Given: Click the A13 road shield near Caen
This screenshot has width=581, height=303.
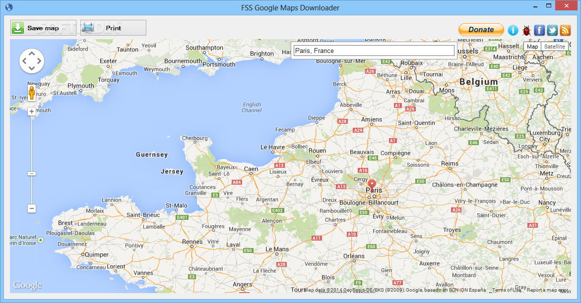Looking at the screenshot, I should click(x=279, y=165).
